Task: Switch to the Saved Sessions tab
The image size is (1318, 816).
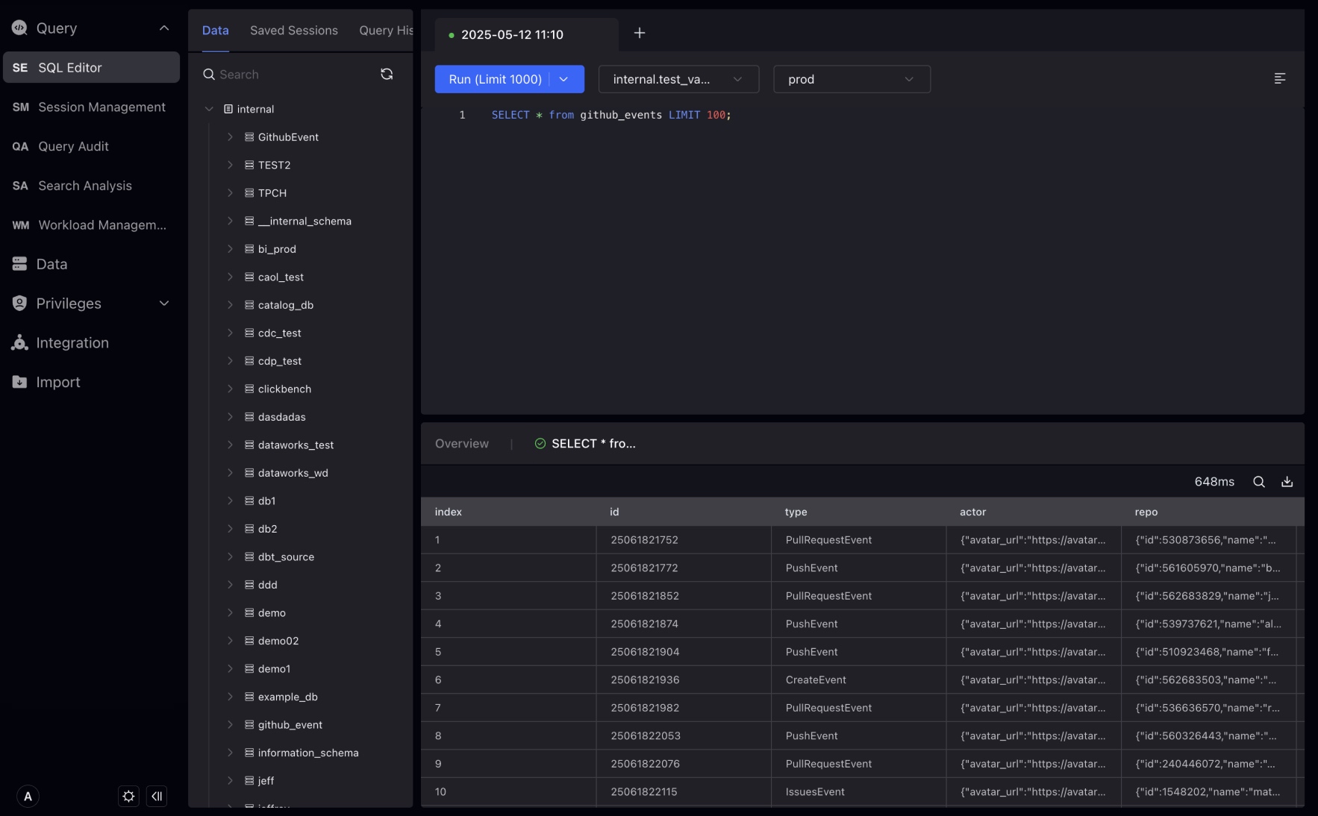Action: tap(293, 31)
